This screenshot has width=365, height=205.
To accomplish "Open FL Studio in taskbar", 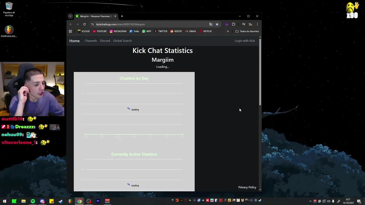I will coord(70,201).
